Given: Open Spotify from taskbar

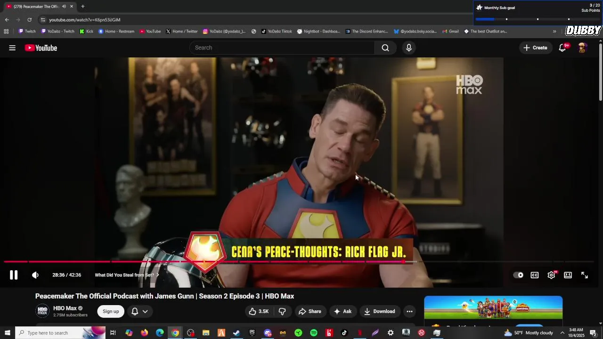Looking at the screenshot, I should (x=314, y=333).
